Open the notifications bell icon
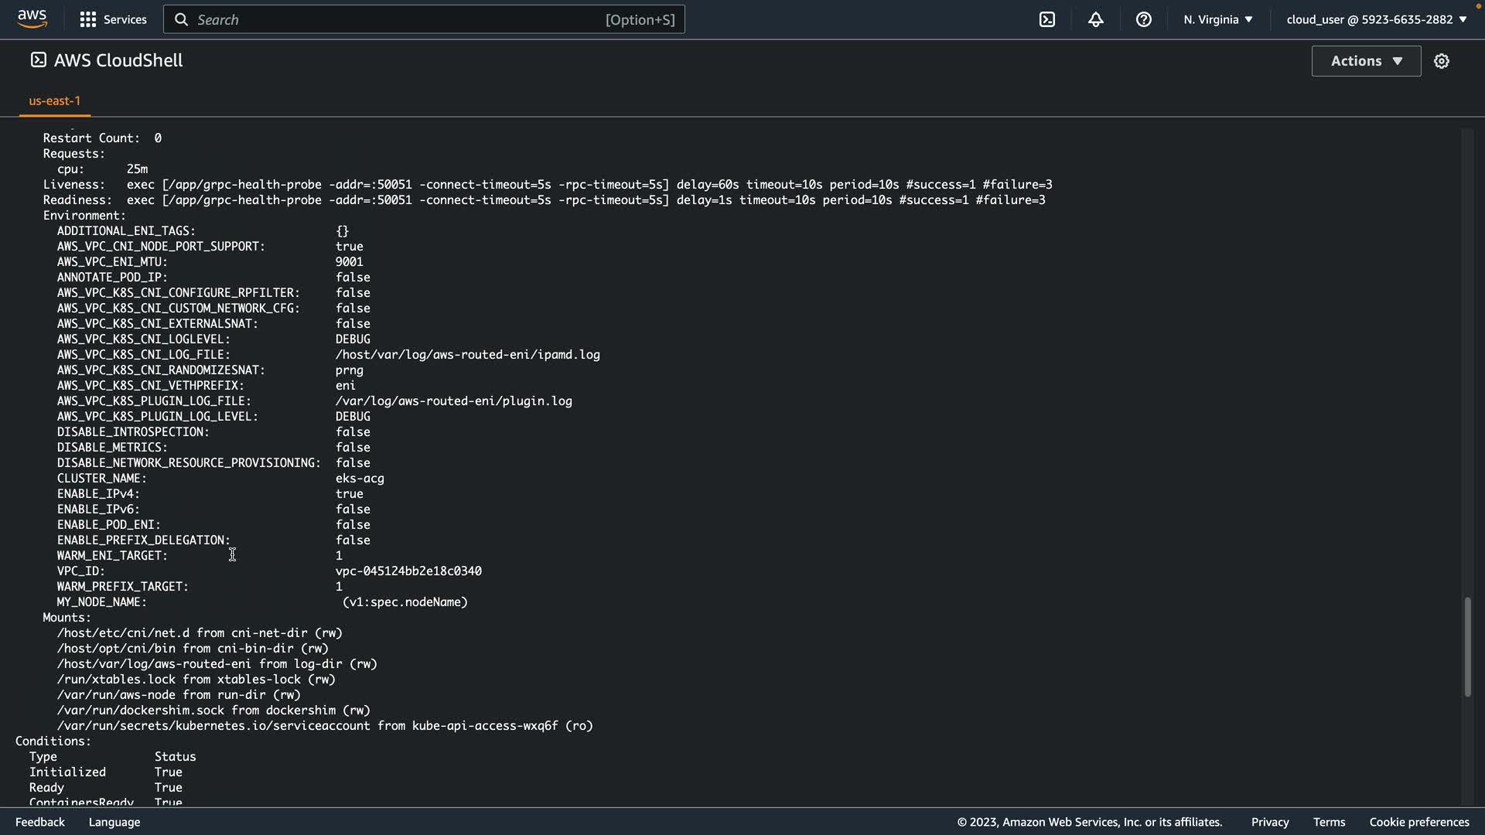This screenshot has width=1485, height=835. click(1095, 19)
